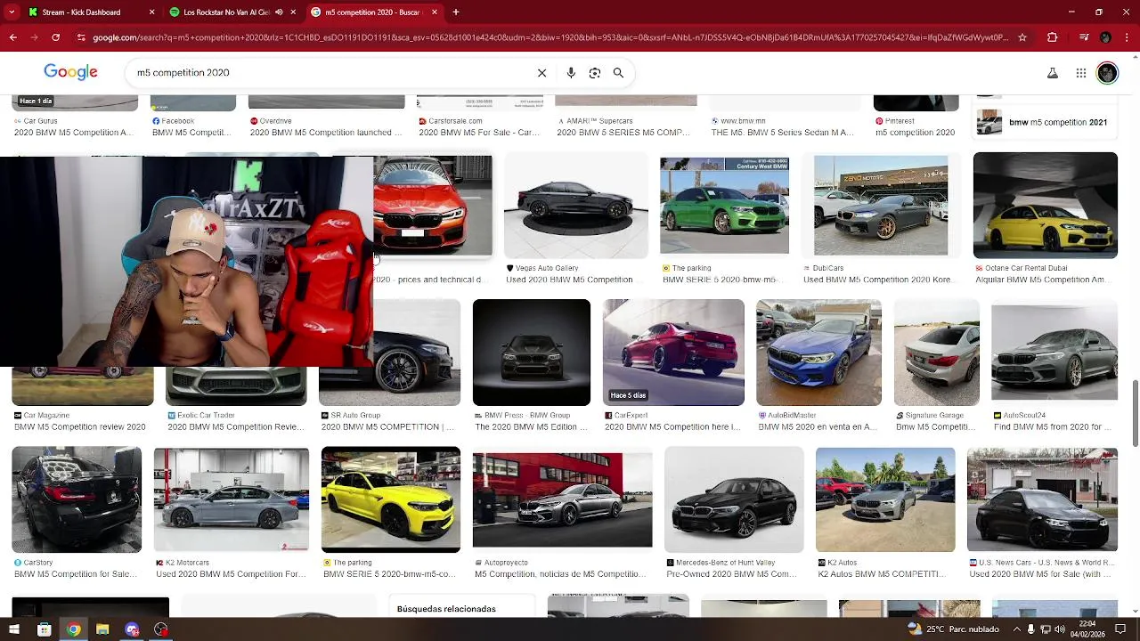Open the tab search dropdown arrow

[x=12, y=12]
